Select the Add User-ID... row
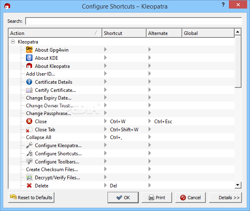 [122, 74]
